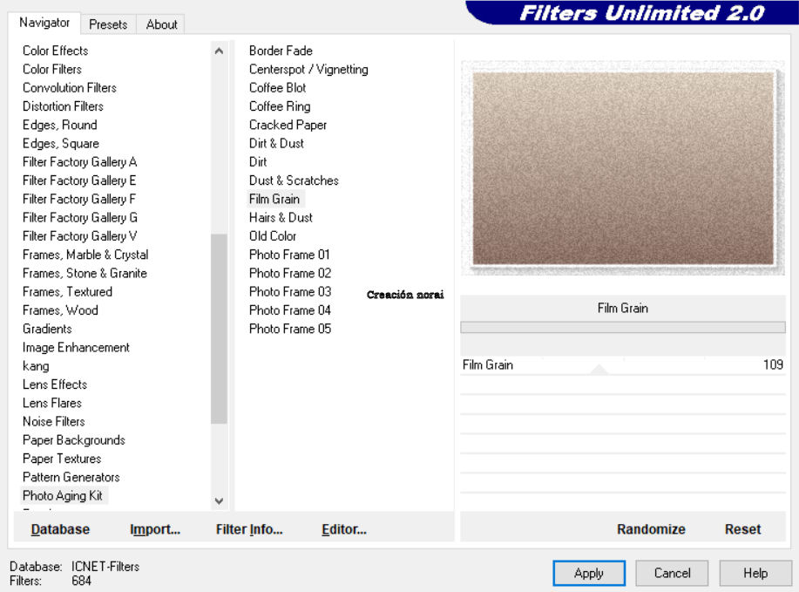Image resolution: width=799 pixels, height=592 pixels.
Task: Select Frames, Wood category
Action: [60, 310]
